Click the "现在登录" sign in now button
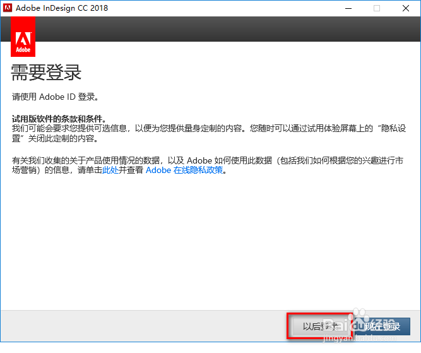Viewport: 421px width, 353px height. click(382, 326)
